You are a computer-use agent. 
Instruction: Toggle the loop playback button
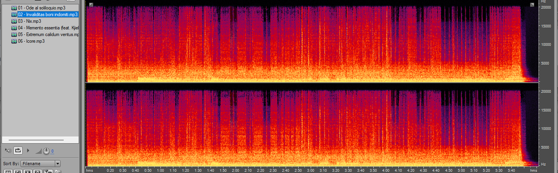pos(18,150)
